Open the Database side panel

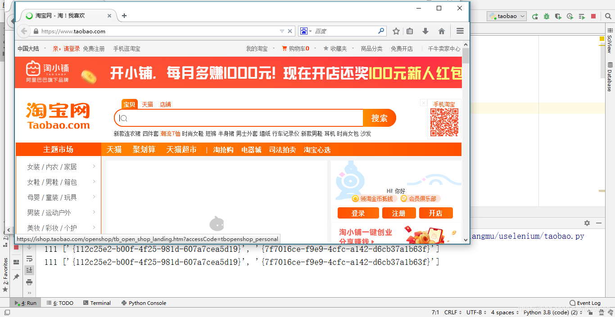(610, 77)
